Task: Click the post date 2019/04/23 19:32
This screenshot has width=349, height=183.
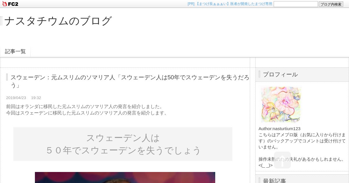Action: (x=24, y=98)
